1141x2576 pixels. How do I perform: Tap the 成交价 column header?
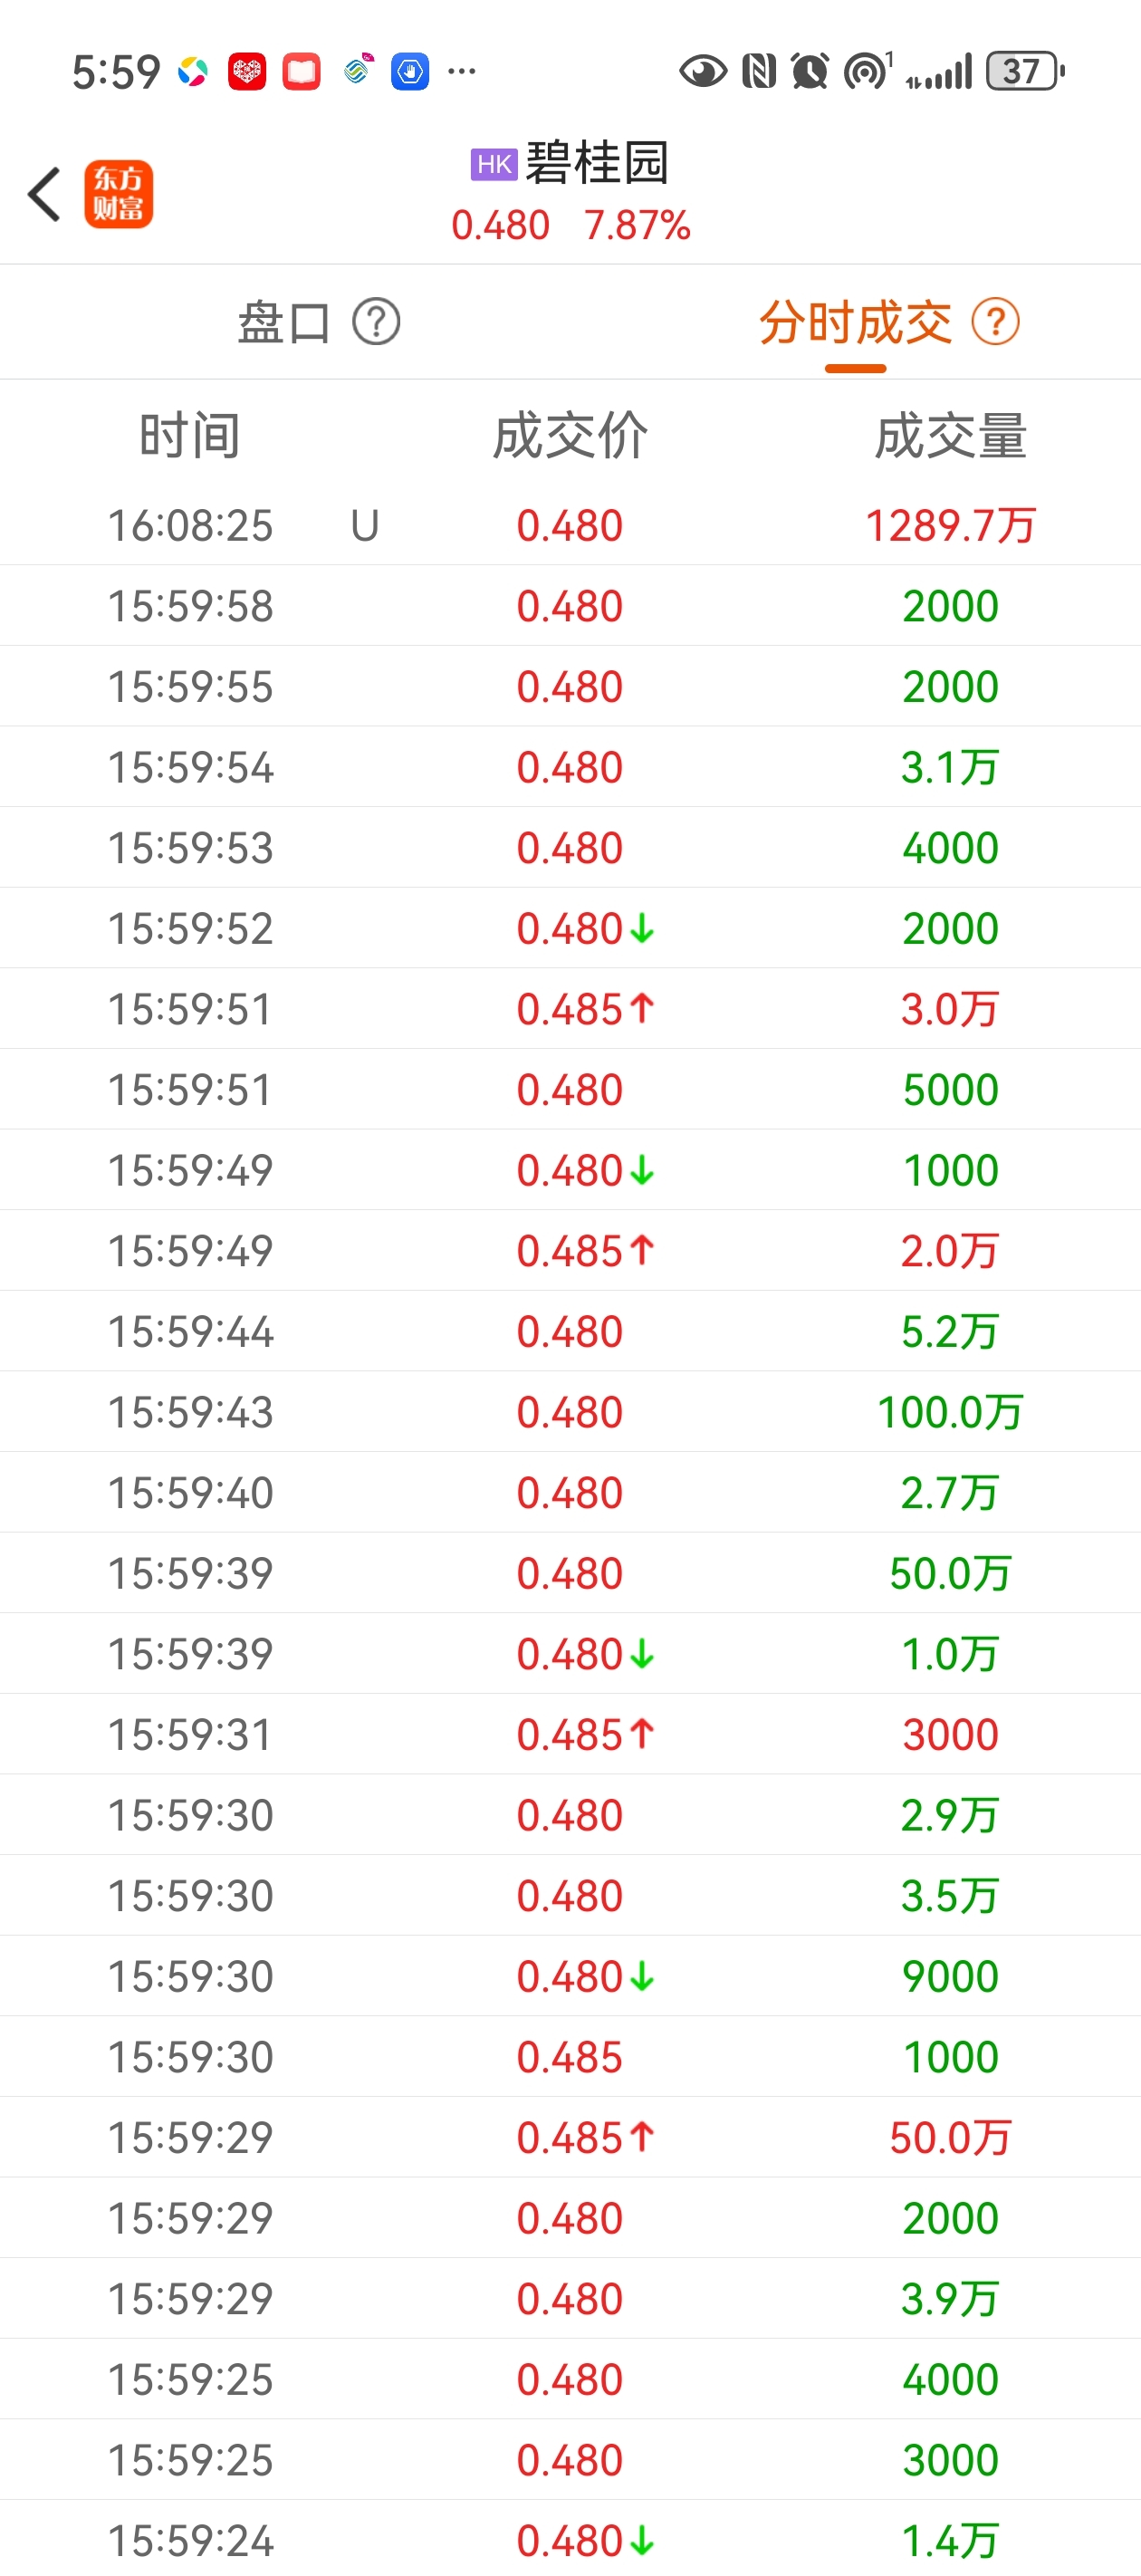[570, 436]
